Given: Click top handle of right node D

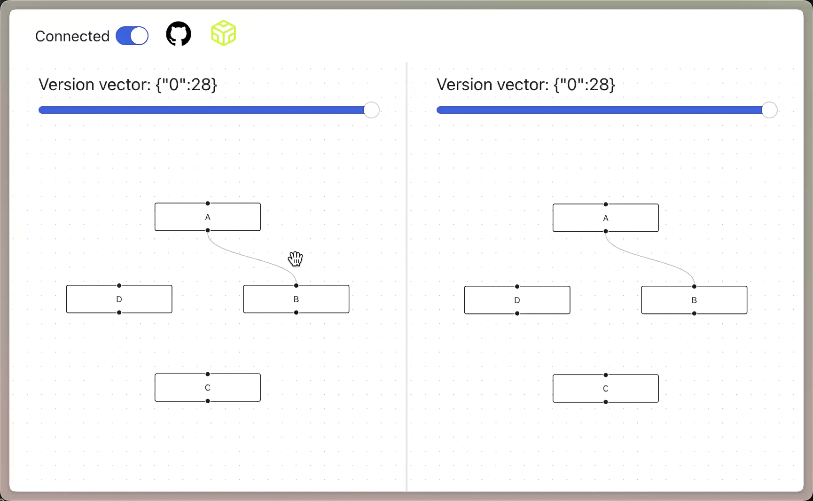Looking at the screenshot, I should coord(517,286).
